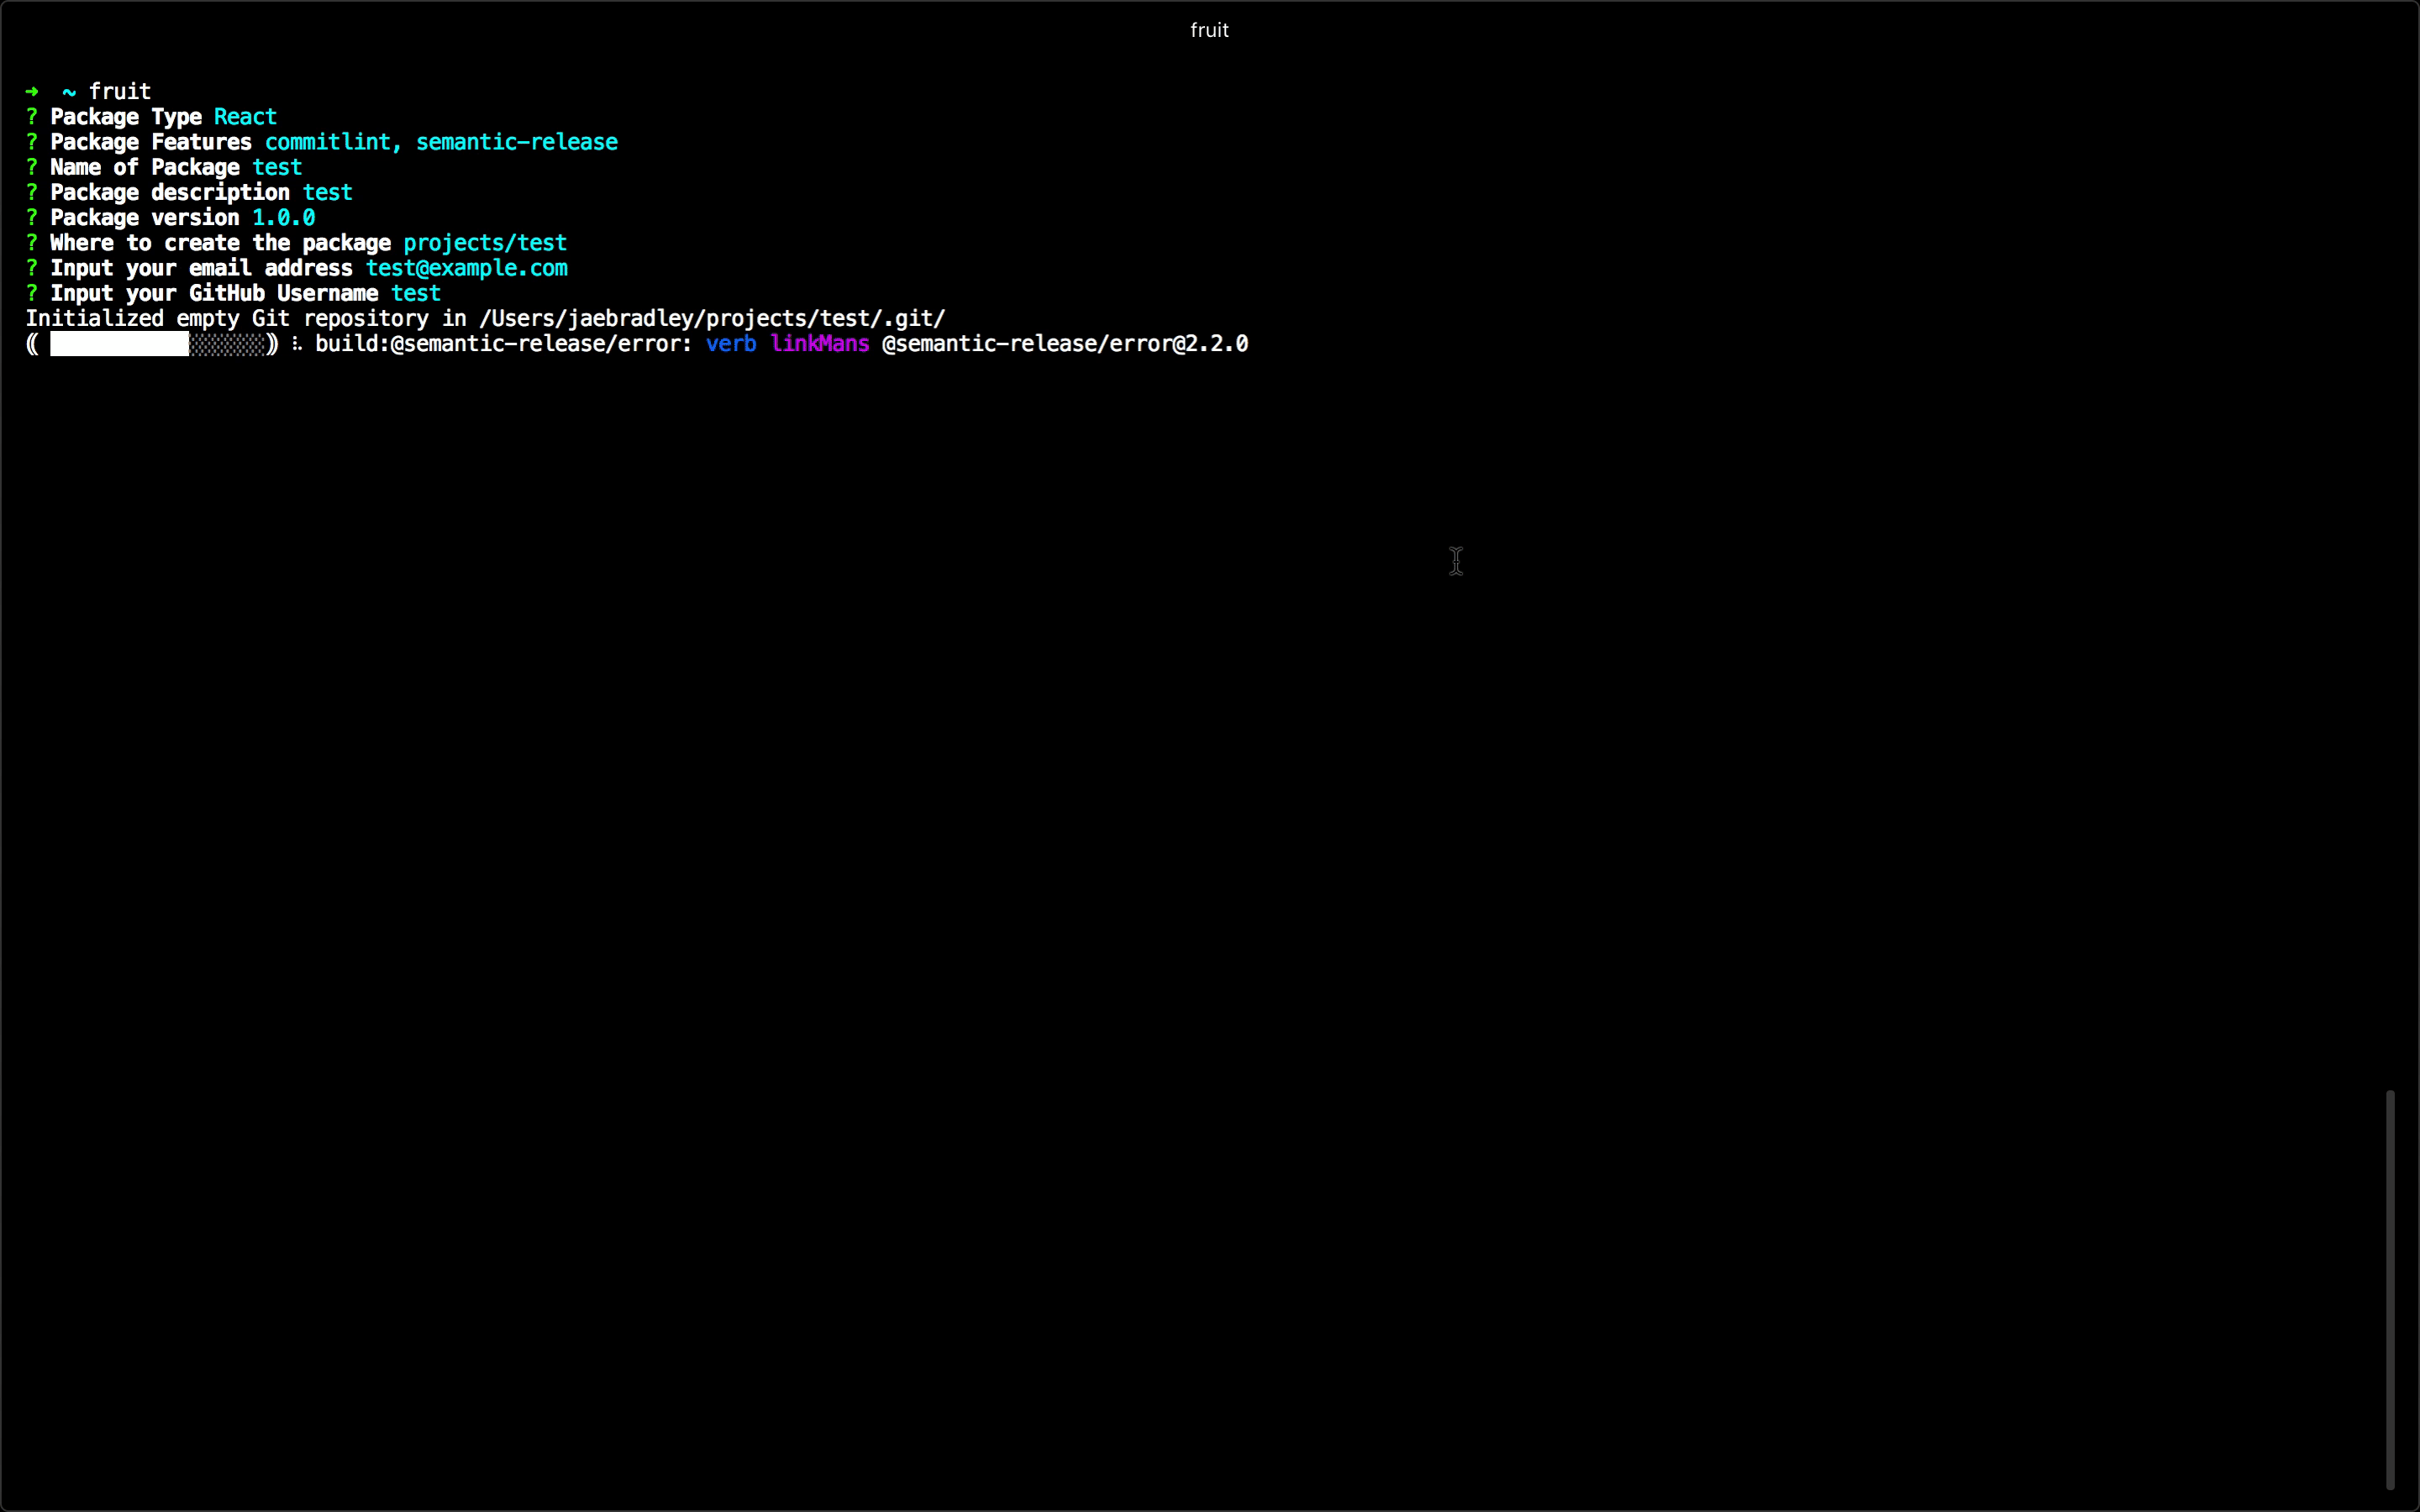Click the question mark beside GitHub Username

(x=32, y=293)
